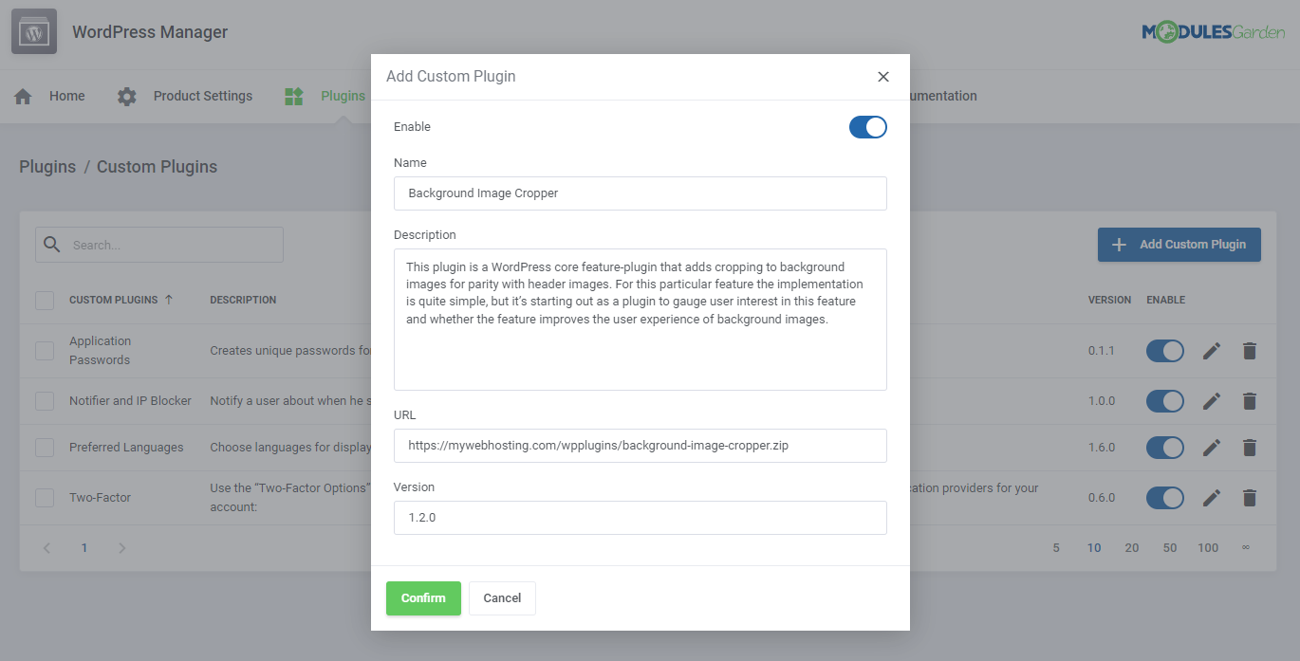Click the Version input field showing 1.2.0

click(641, 518)
